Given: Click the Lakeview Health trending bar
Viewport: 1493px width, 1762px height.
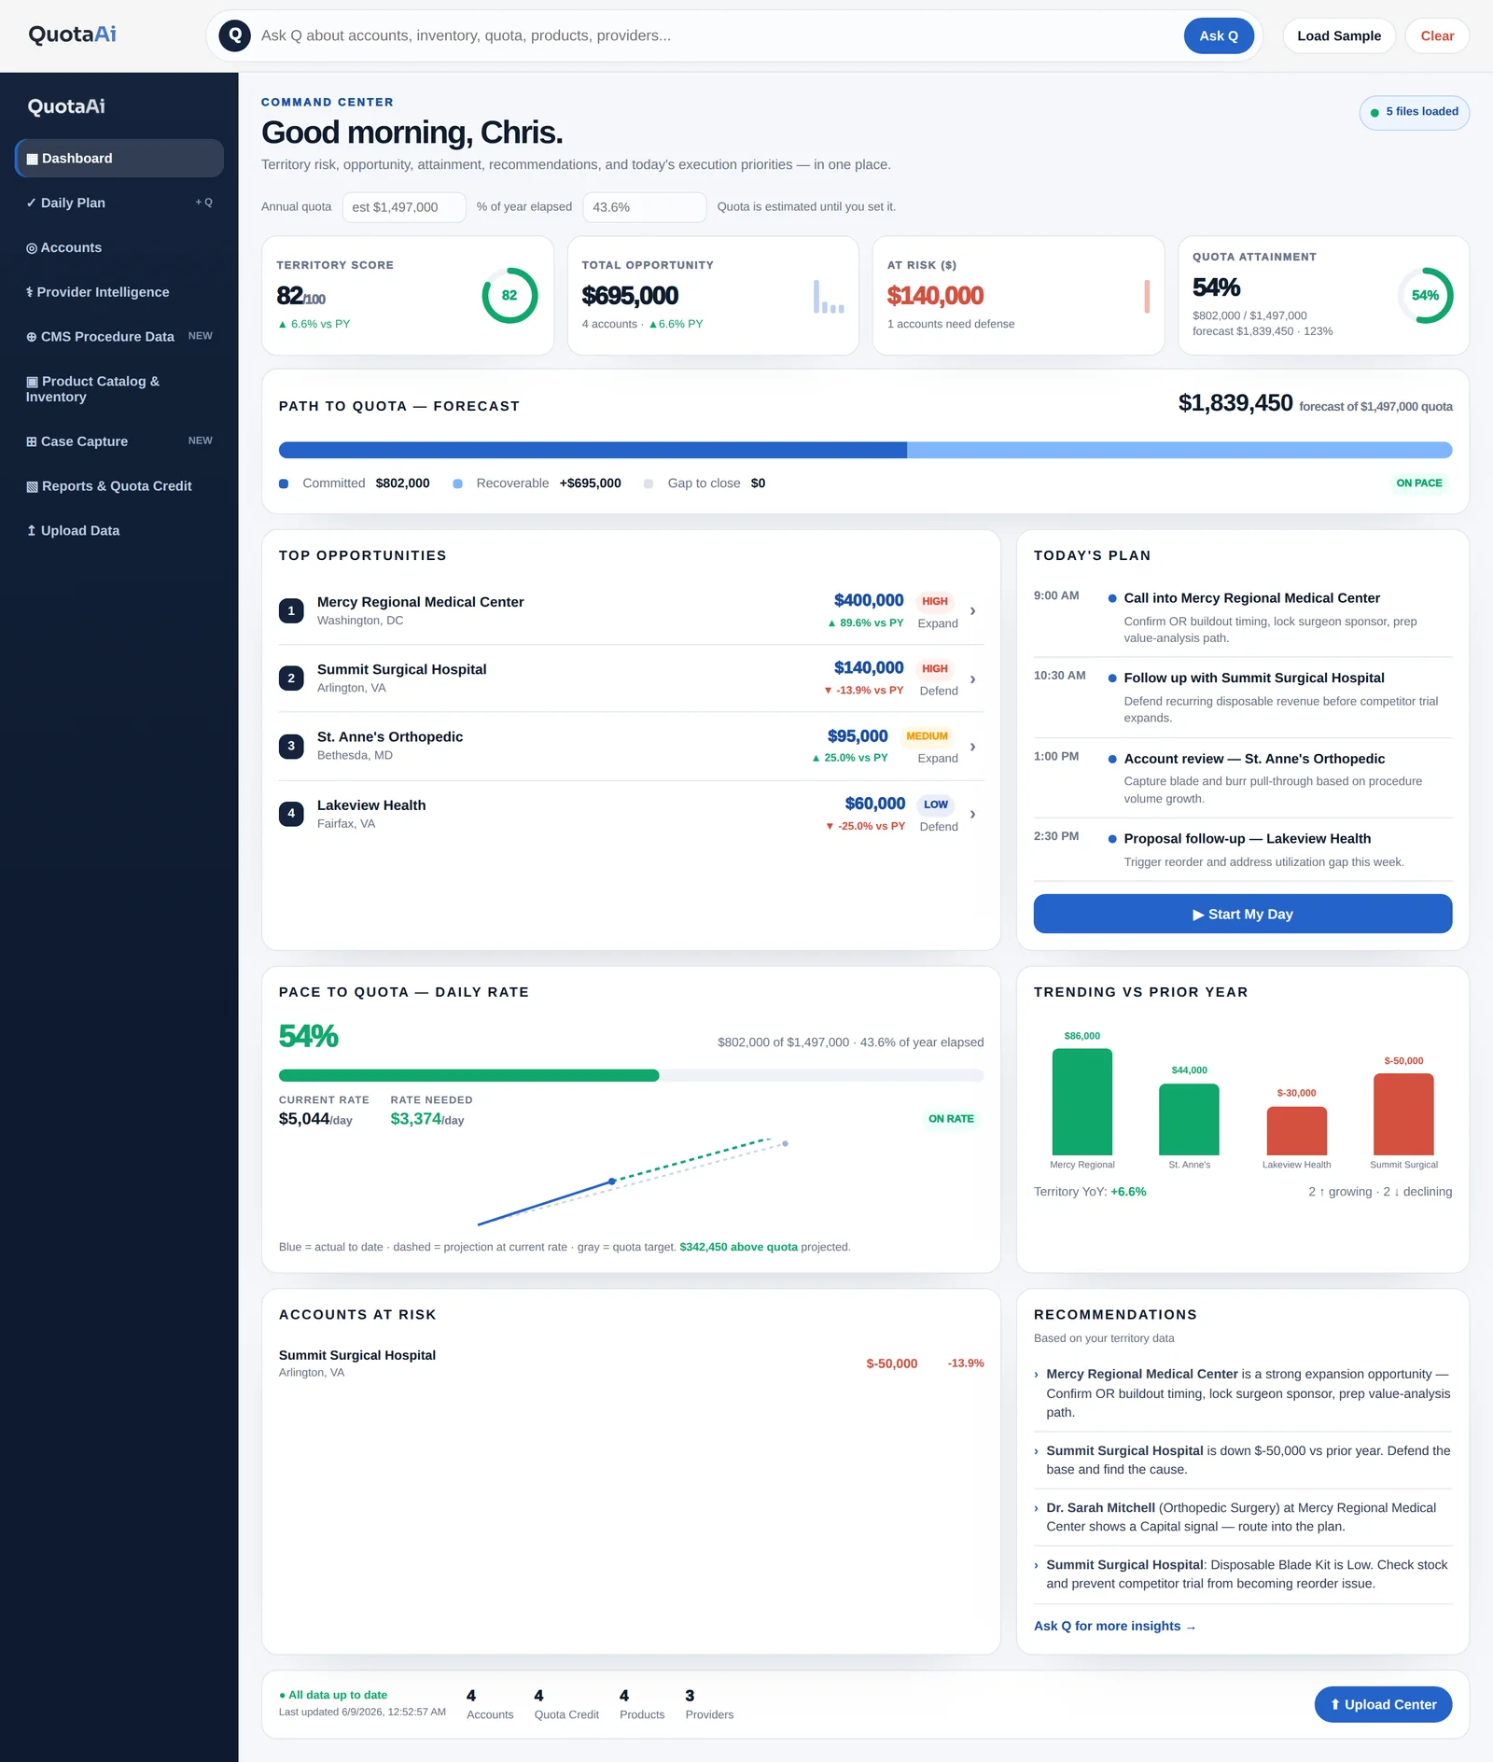Looking at the screenshot, I should click(x=1297, y=1131).
